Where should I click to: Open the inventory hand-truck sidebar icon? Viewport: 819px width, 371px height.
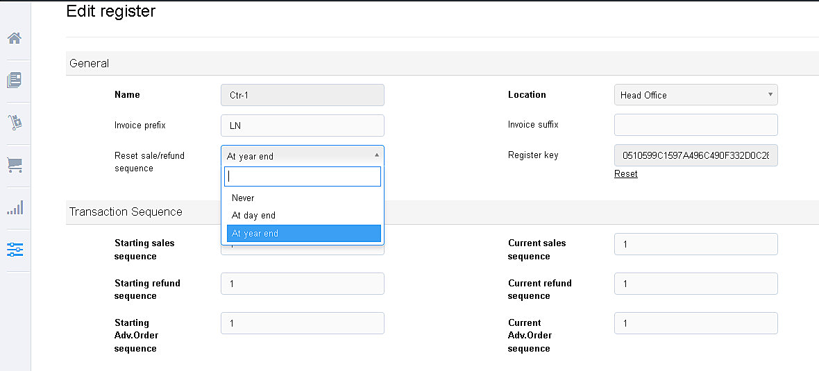click(15, 123)
